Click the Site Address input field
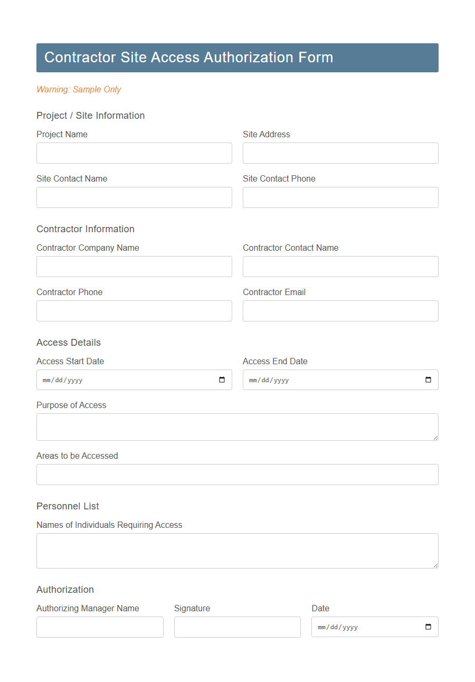Screen dimensions: 475x682 click(340, 153)
